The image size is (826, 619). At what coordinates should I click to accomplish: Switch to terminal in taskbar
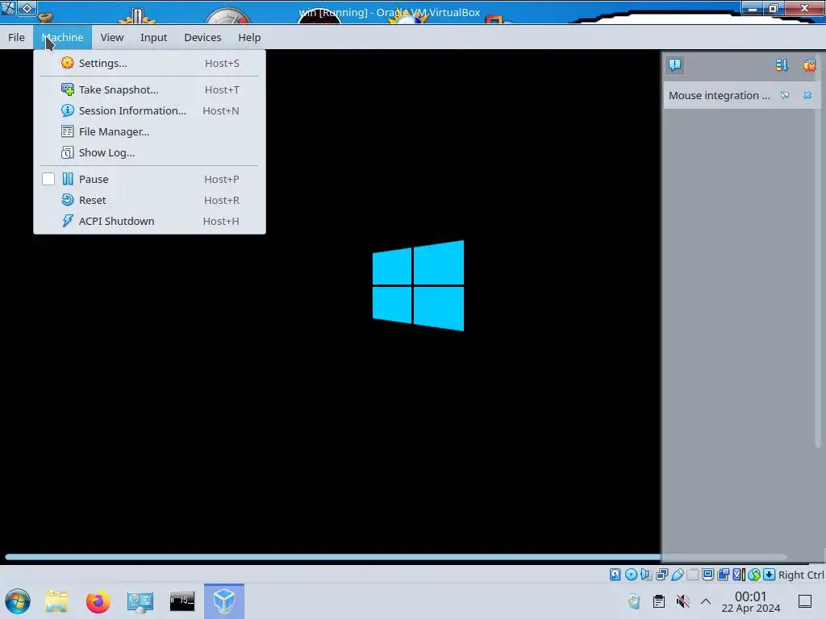(181, 601)
